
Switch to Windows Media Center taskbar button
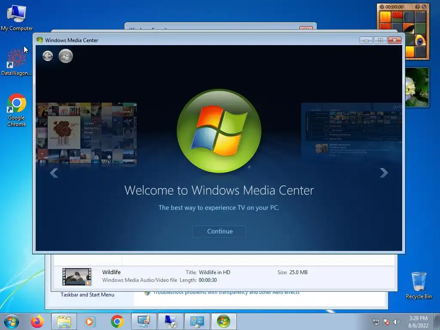[x=223, y=321]
